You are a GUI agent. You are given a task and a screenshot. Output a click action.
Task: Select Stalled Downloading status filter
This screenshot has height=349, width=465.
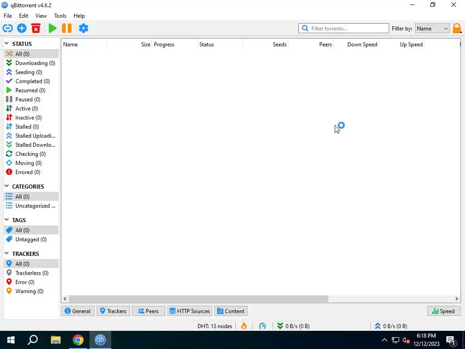coord(31,145)
